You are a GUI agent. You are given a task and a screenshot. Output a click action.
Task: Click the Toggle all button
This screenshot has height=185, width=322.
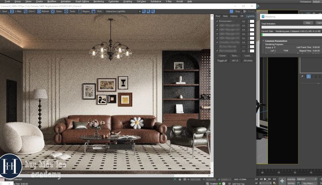222,61
